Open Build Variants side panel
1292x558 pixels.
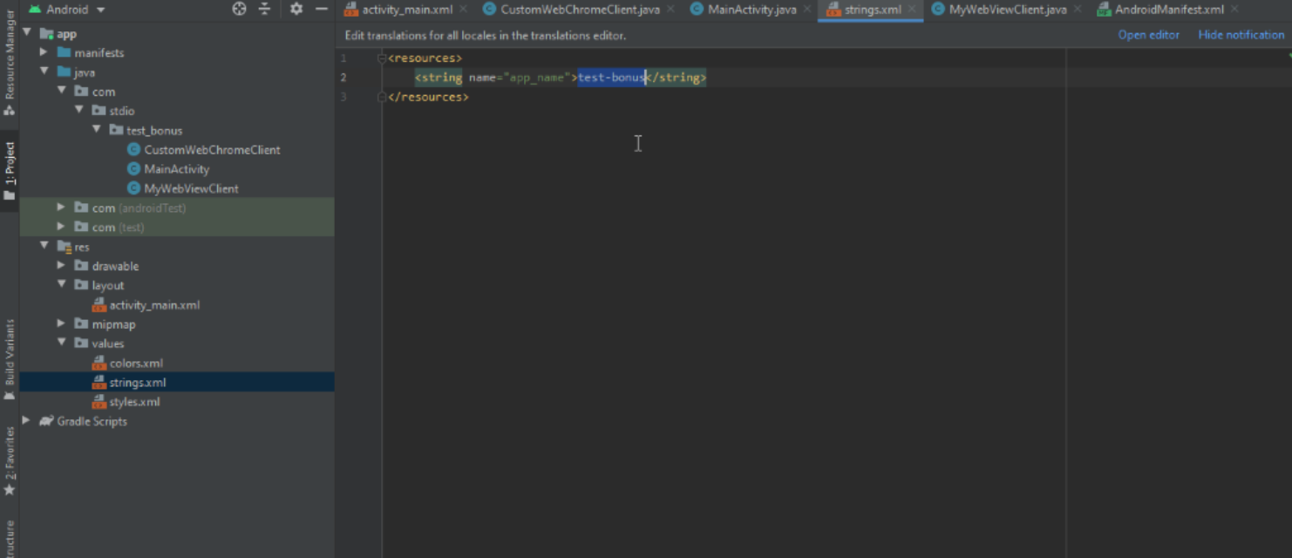pos(10,357)
